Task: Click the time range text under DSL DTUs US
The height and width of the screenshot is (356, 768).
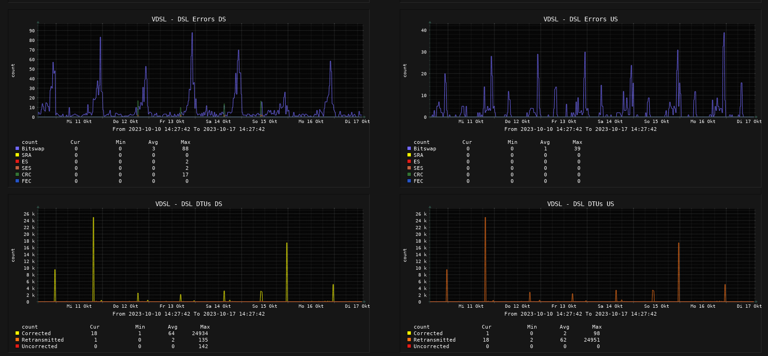Action: click(581, 314)
